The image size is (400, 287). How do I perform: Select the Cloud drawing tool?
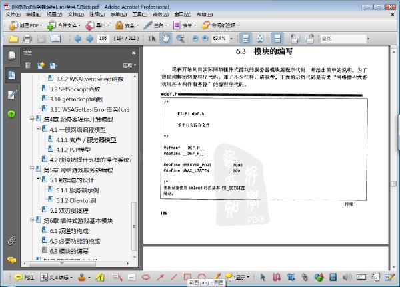(145, 277)
